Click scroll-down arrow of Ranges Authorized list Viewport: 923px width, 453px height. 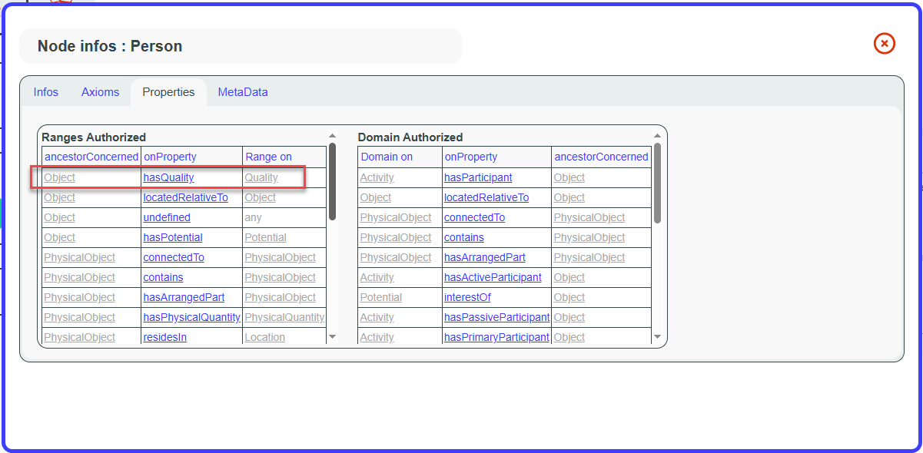332,336
